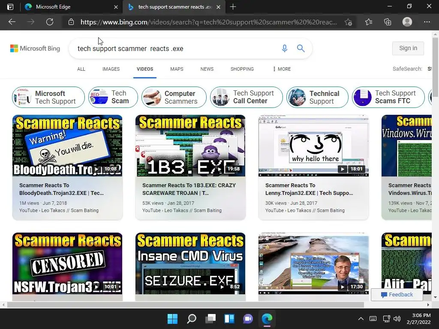Play the BloodyDeath.Trojan32 video thumbnail
The image size is (439, 329).
[67, 146]
